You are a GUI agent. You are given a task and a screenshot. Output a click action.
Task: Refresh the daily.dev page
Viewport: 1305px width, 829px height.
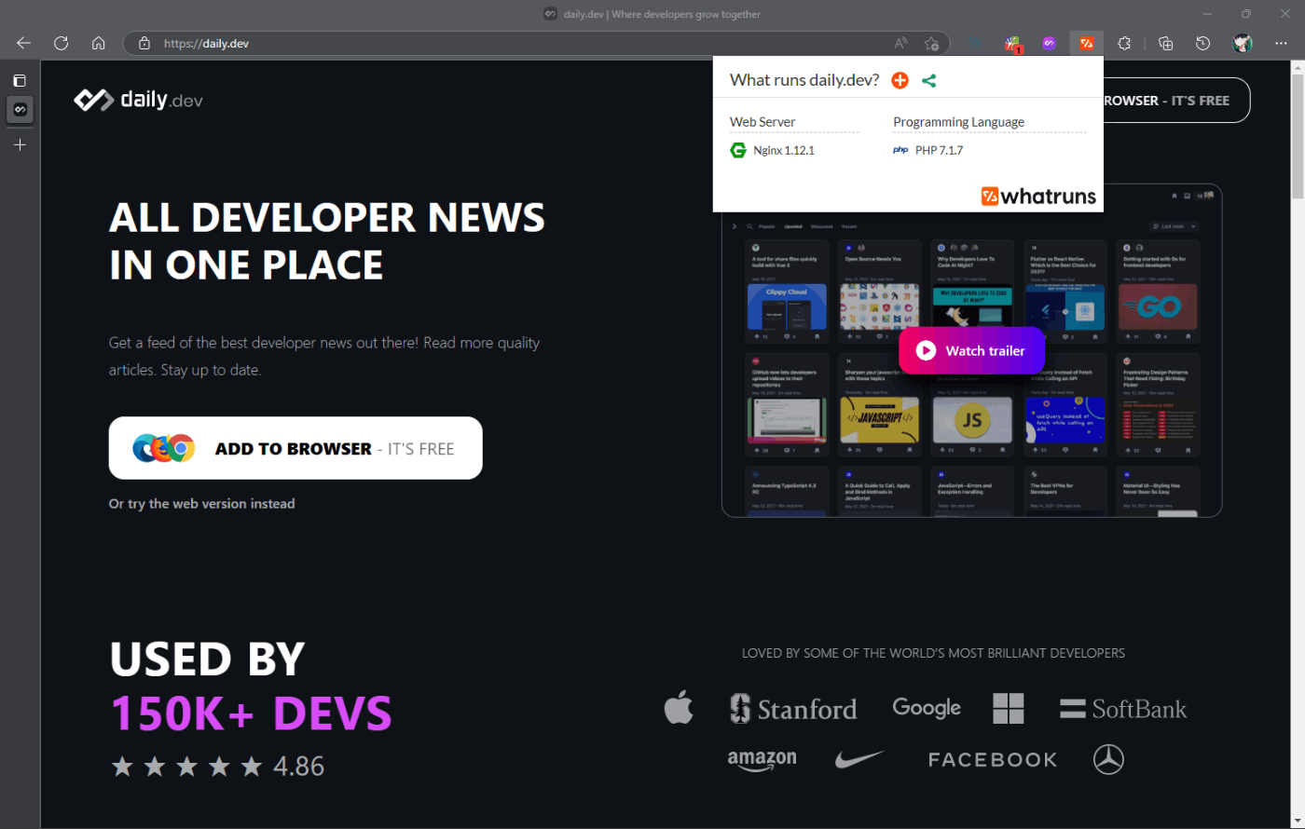tap(62, 43)
